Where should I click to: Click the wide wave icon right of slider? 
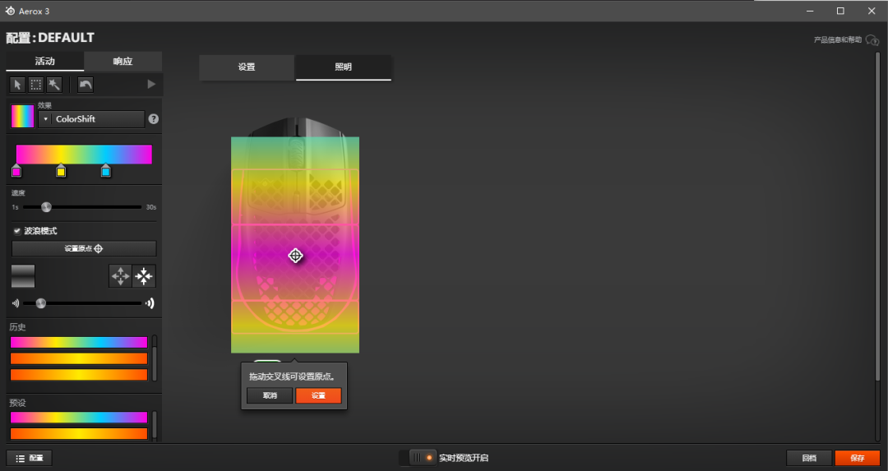coord(150,303)
